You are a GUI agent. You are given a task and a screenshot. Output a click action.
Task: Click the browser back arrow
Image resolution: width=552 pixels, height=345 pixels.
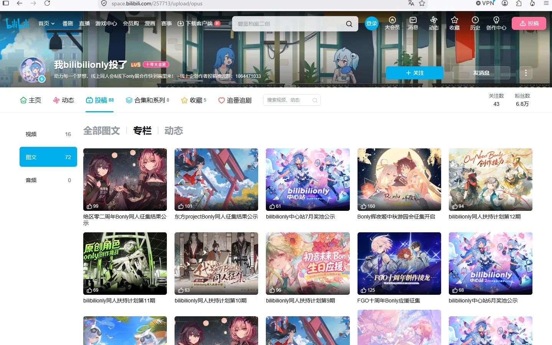coord(20,3)
